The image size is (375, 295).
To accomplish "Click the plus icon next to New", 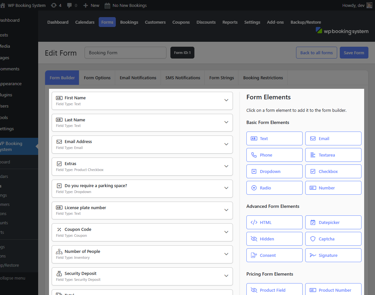I will click(86, 5).
